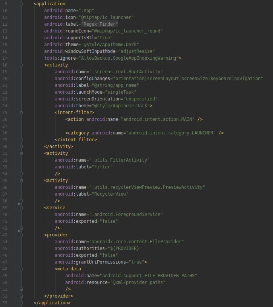Fold the FilterActivity block at line 31

point(21,153)
